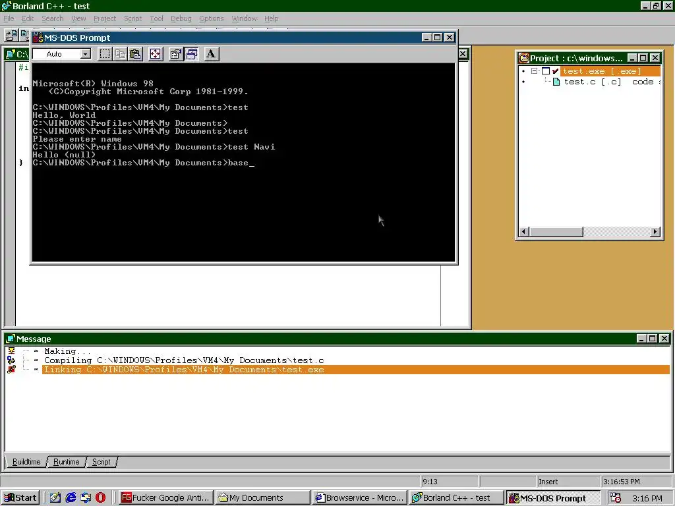Open the Options menu
675x506 pixels.
click(212, 18)
